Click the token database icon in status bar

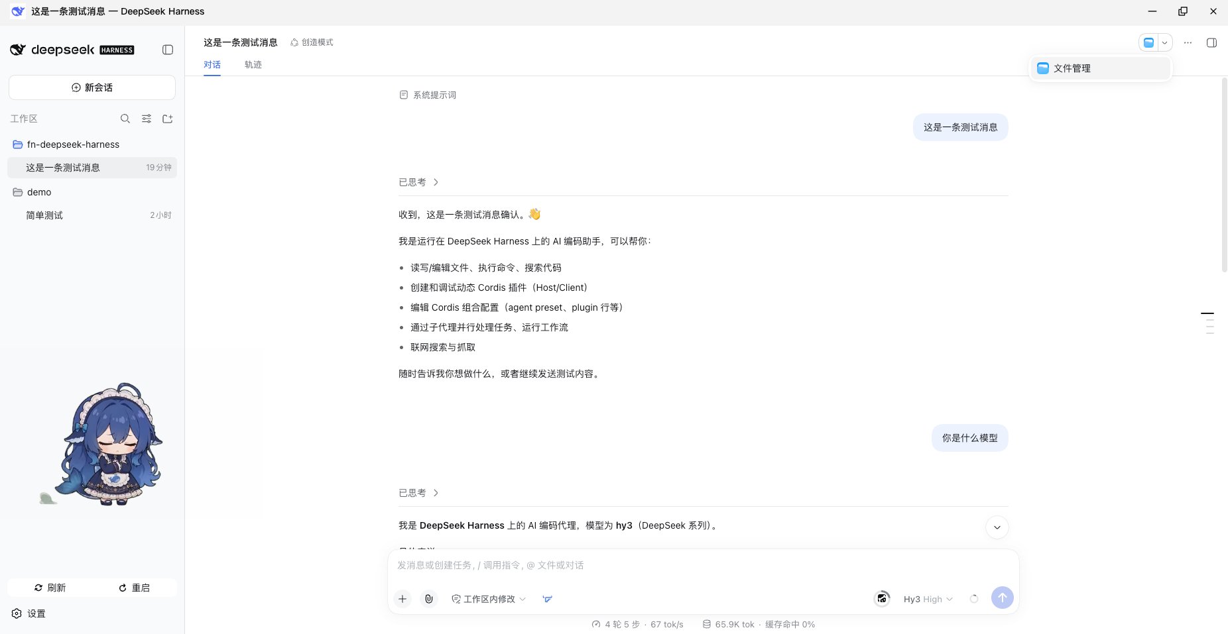707,624
